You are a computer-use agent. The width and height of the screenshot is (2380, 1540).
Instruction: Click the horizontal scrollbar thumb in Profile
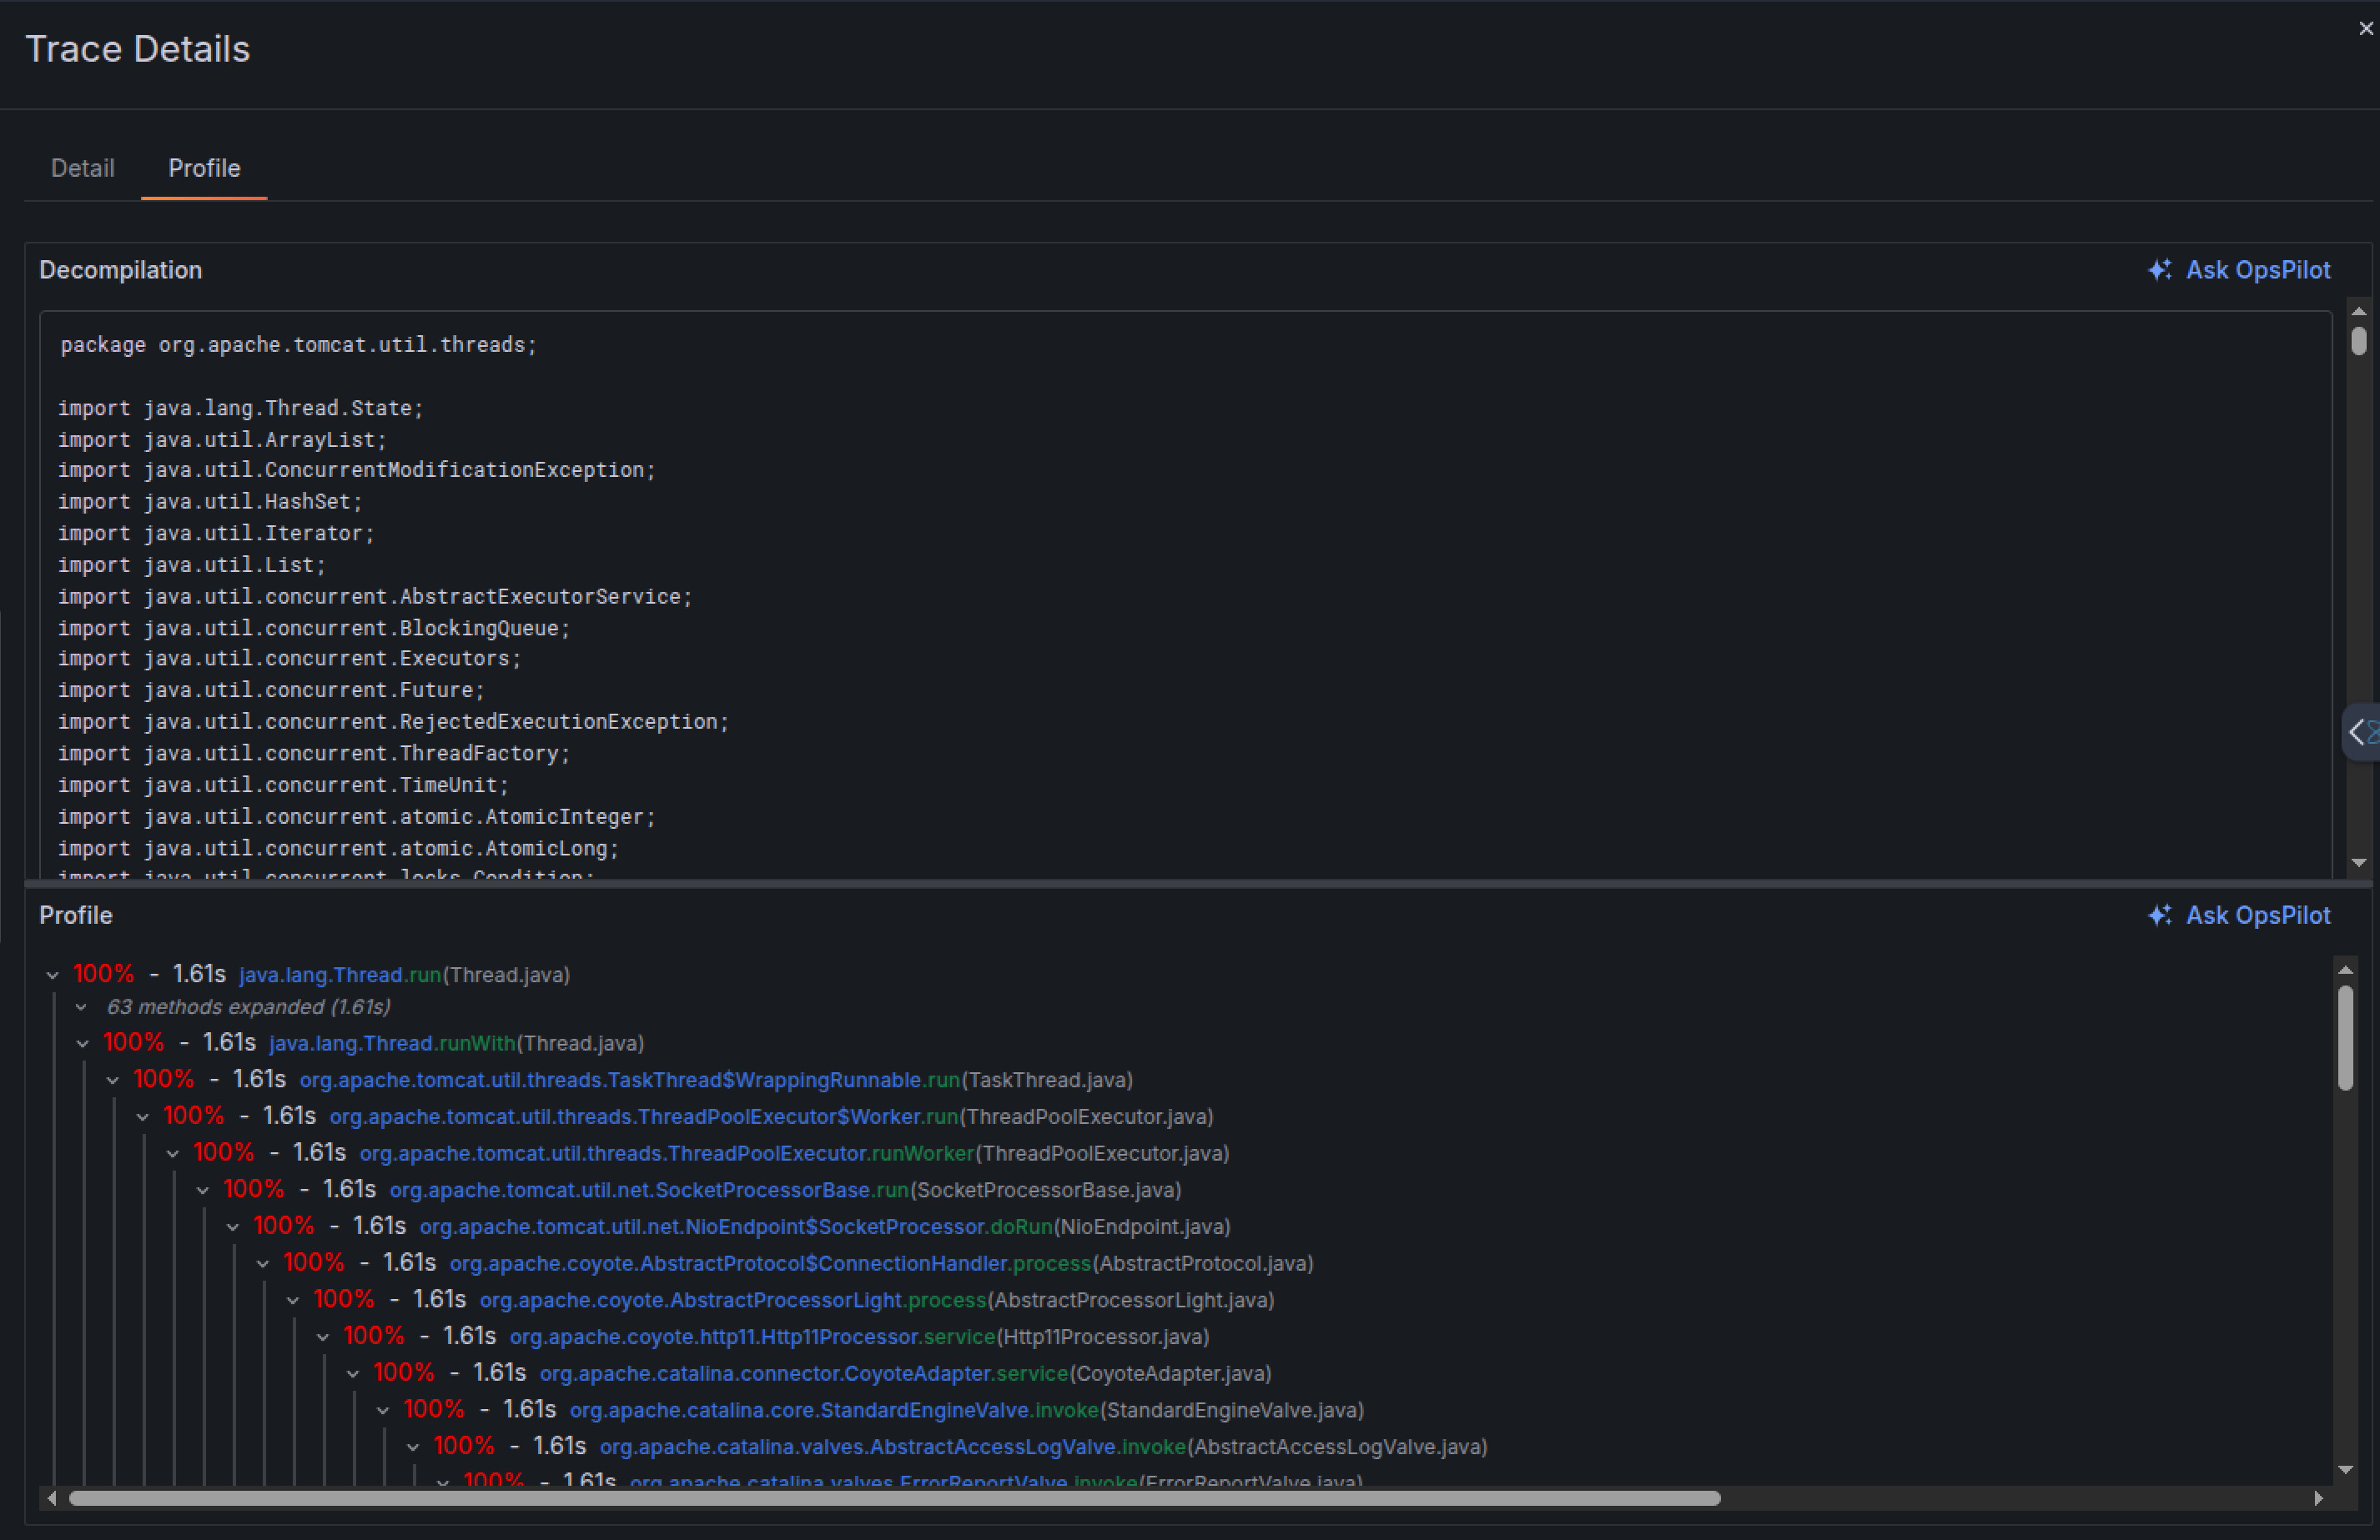894,1498
